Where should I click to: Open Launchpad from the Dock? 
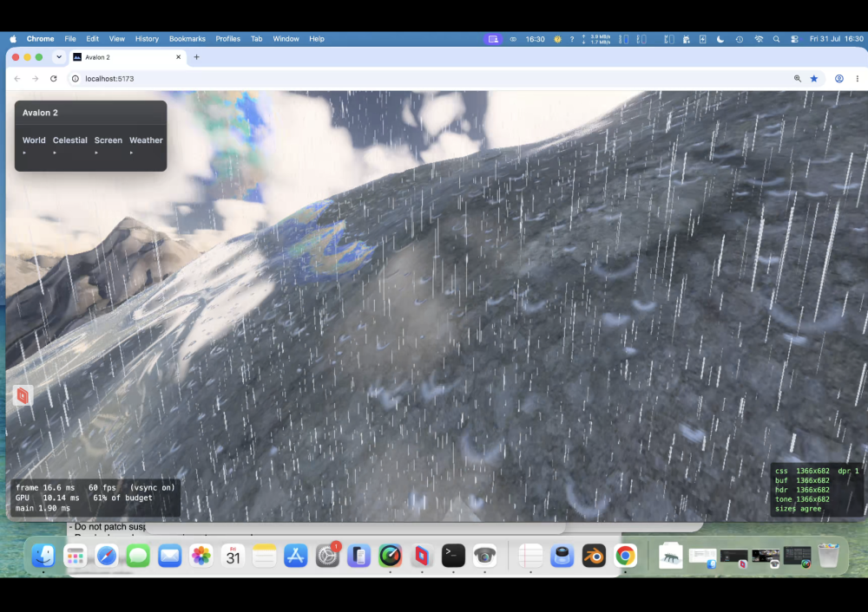coord(75,556)
